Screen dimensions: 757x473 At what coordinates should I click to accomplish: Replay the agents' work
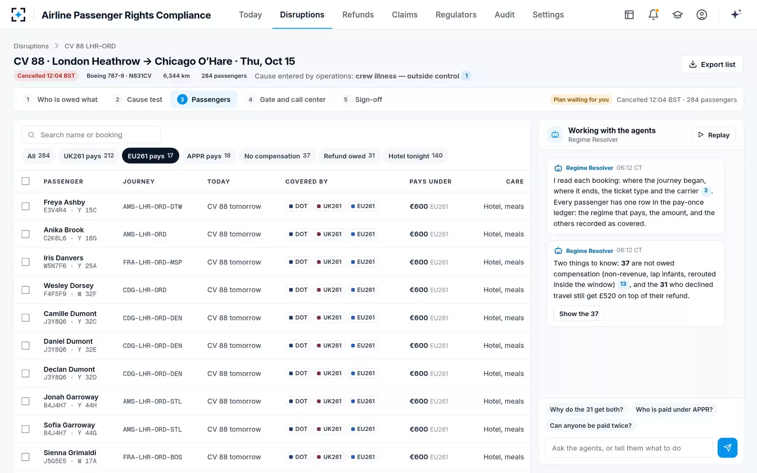tap(713, 135)
